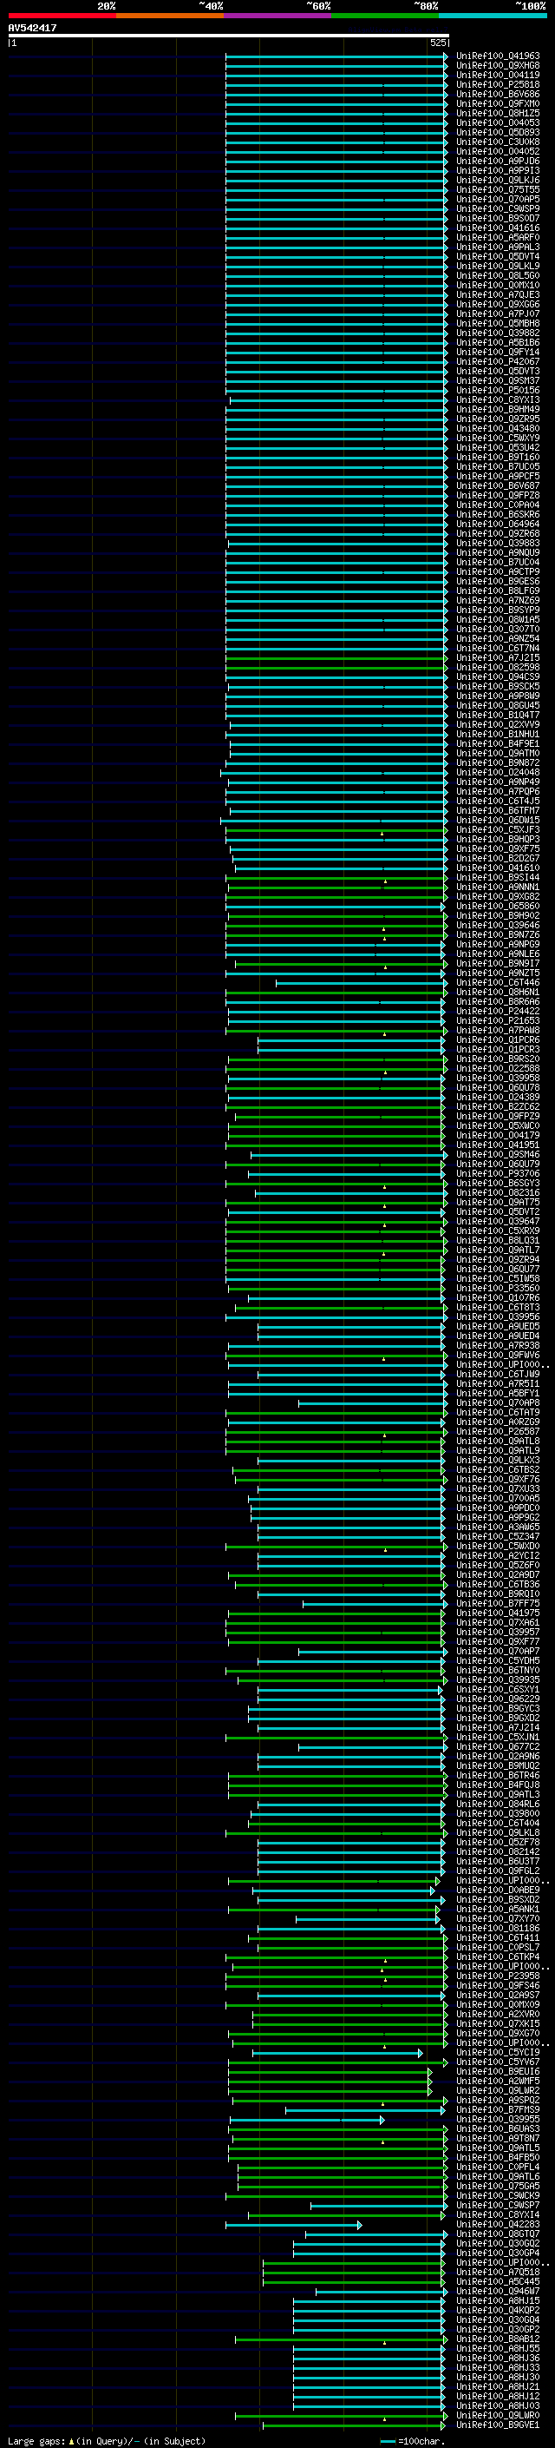Open hit UniRef100_Q39882
This screenshot has width=555, height=2448.
coord(498,333)
